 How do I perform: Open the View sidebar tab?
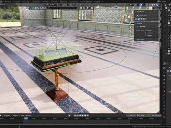point(160,24)
